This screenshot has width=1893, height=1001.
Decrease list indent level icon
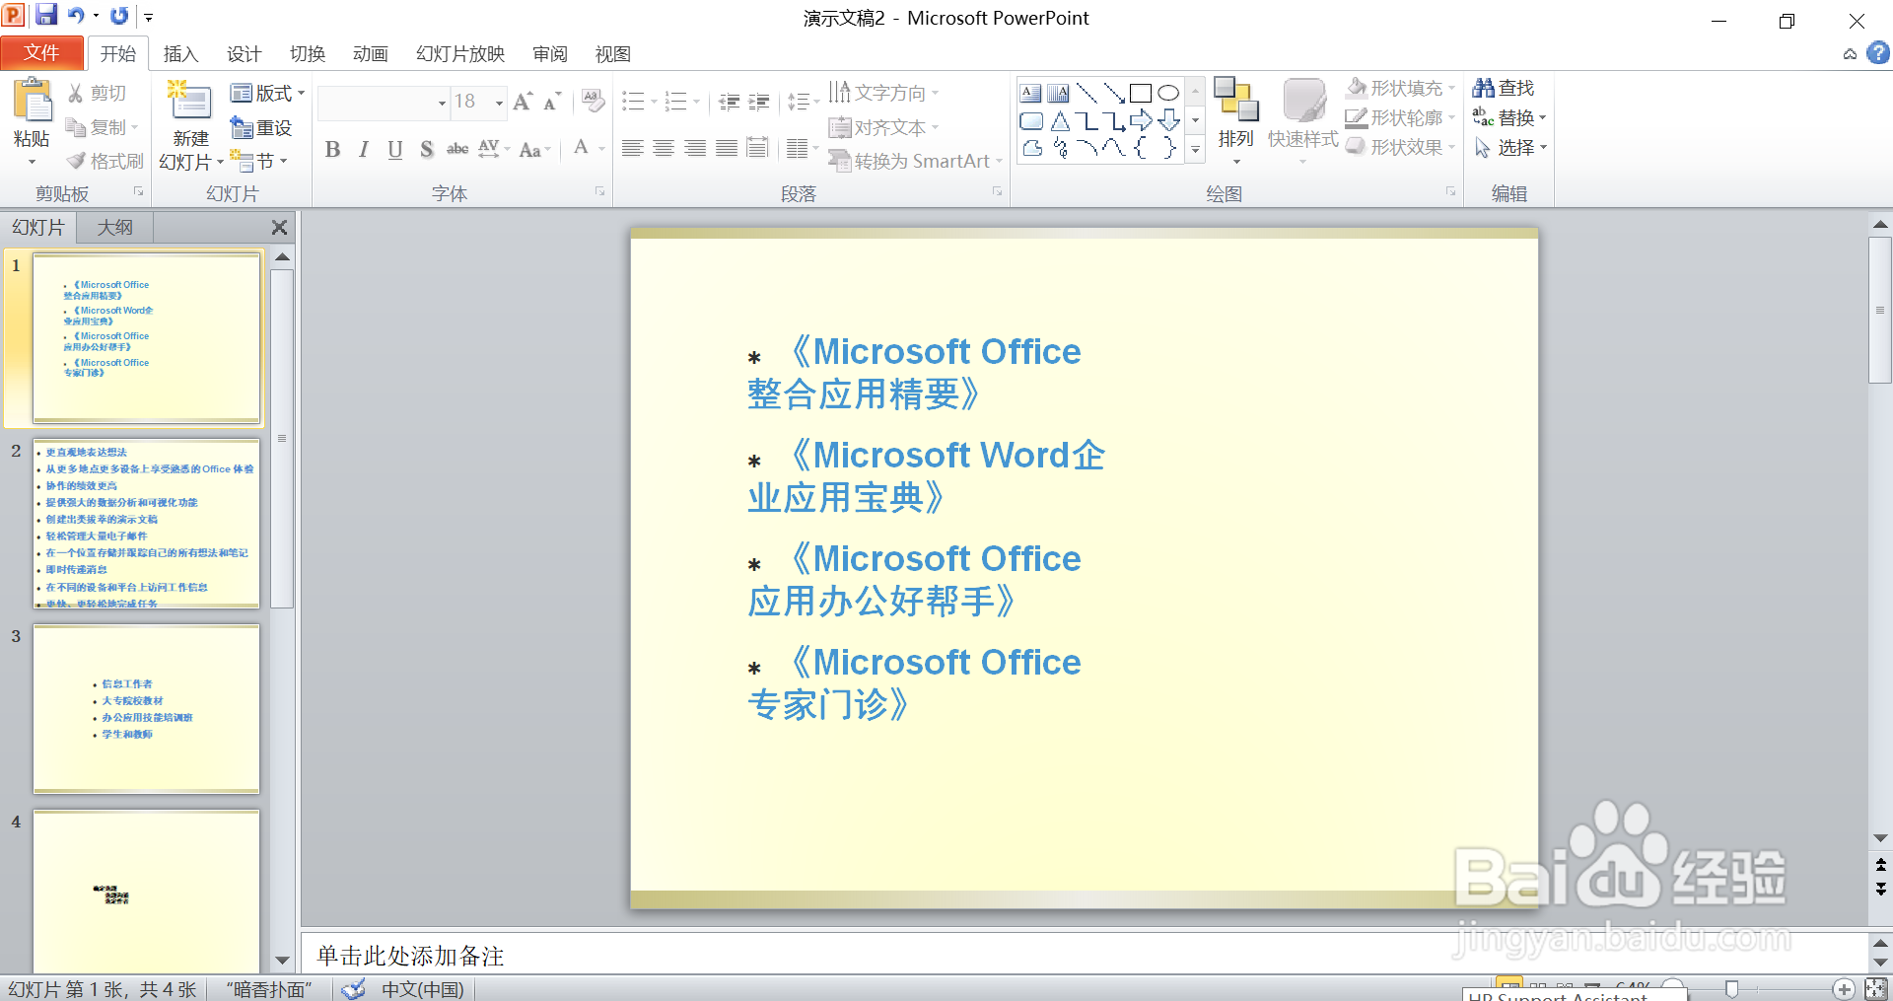click(730, 102)
